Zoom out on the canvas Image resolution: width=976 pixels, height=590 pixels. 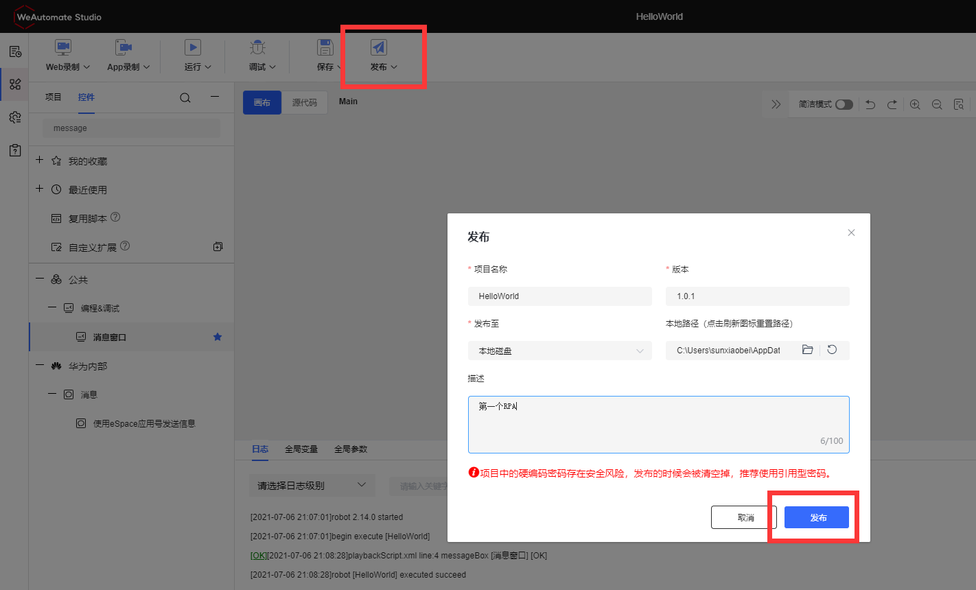click(x=937, y=104)
